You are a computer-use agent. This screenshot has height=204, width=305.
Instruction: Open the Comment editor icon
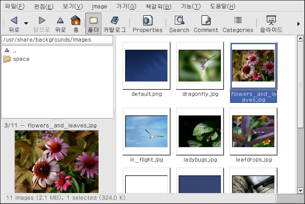click(206, 21)
